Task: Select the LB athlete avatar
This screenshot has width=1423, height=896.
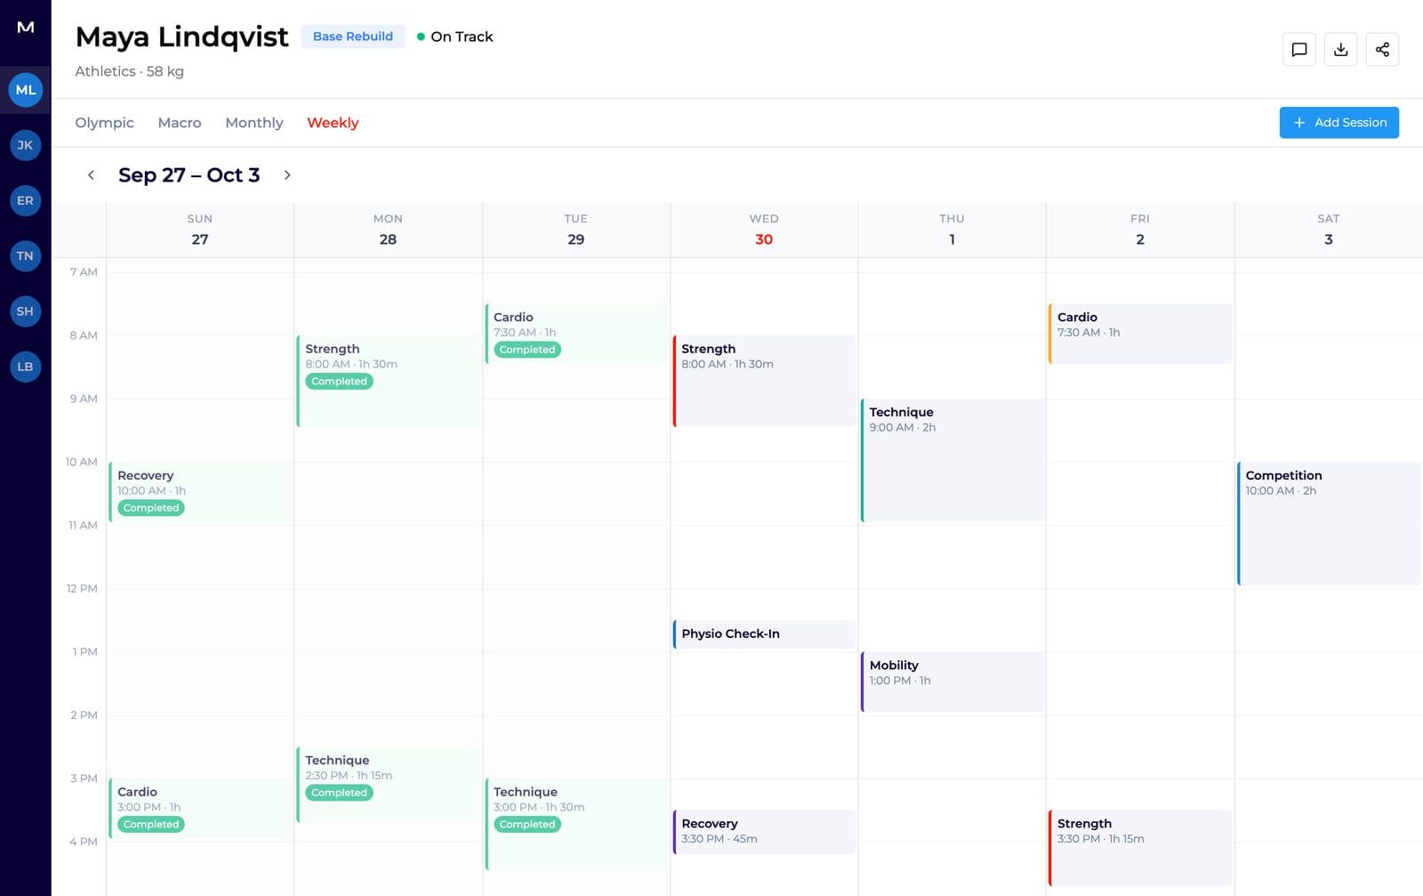Action: tap(26, 367)
